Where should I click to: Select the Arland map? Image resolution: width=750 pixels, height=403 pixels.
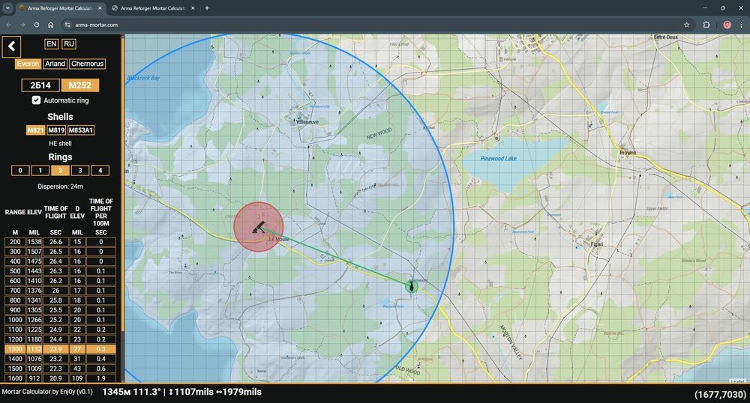tap(55, 64)
